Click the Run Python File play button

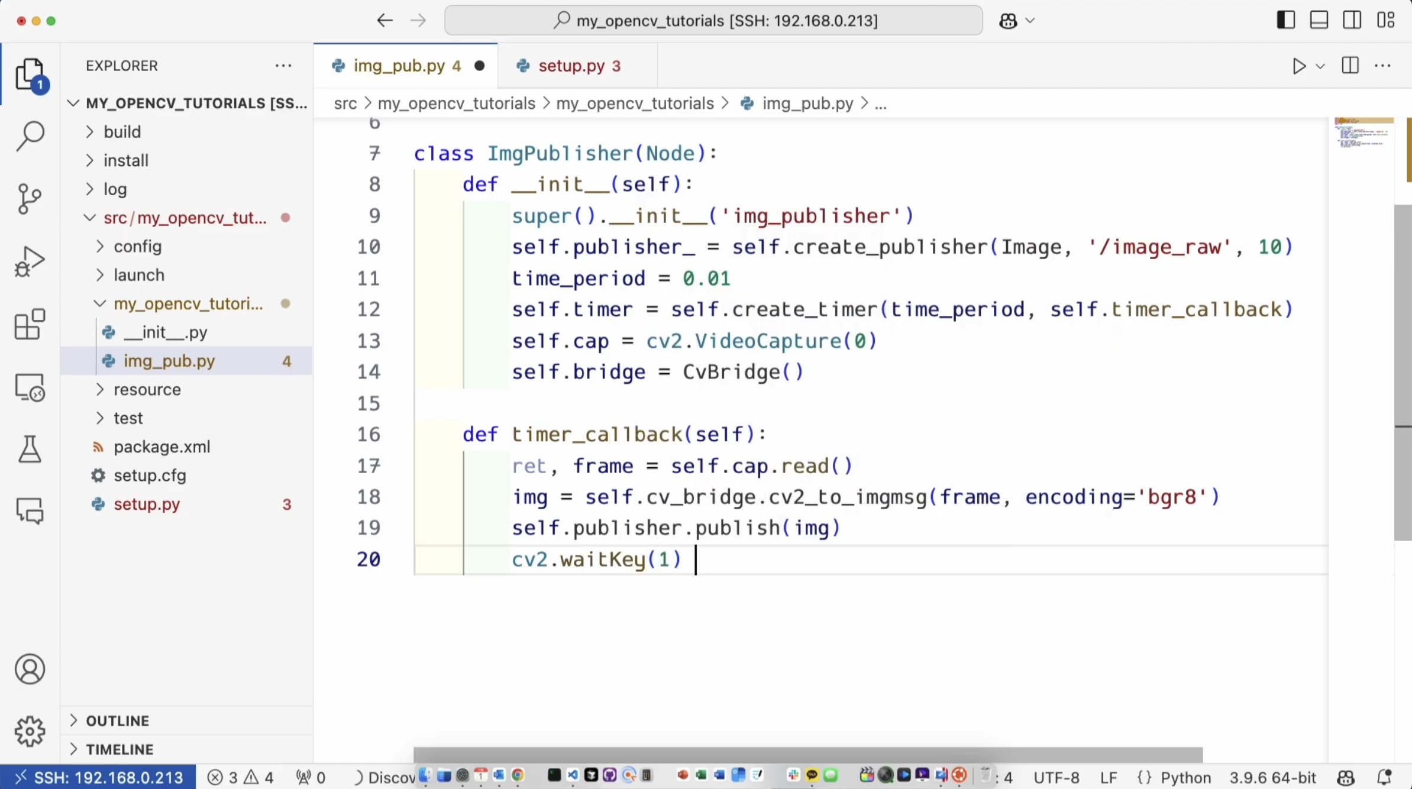(x=1298, y=66)
